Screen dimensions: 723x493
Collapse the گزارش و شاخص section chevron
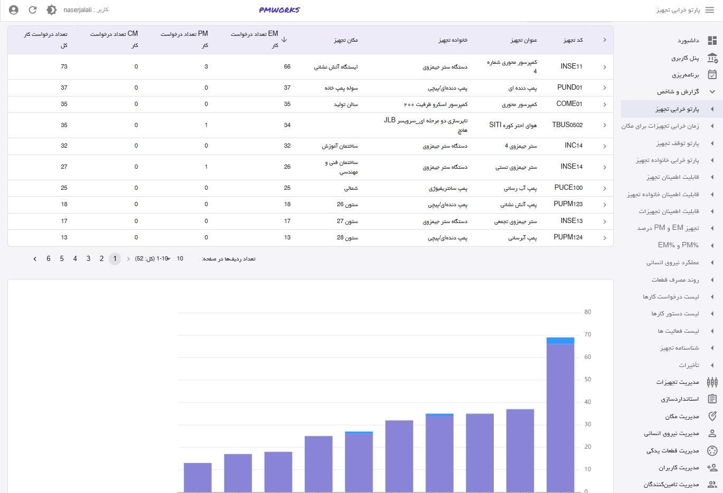click(x=712, y=91)
